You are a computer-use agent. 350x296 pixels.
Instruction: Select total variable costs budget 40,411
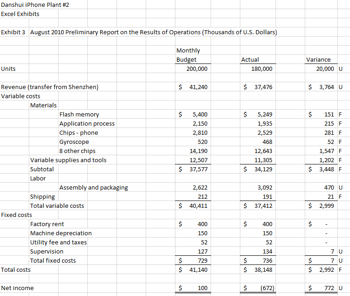click(x=198, y=206)
